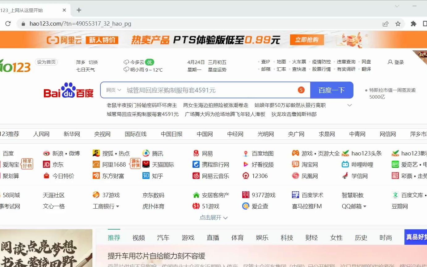Bookmark this page with the star icon
Image resolution: width=427 pixels, height=267 pixels.
coord(398,24)
